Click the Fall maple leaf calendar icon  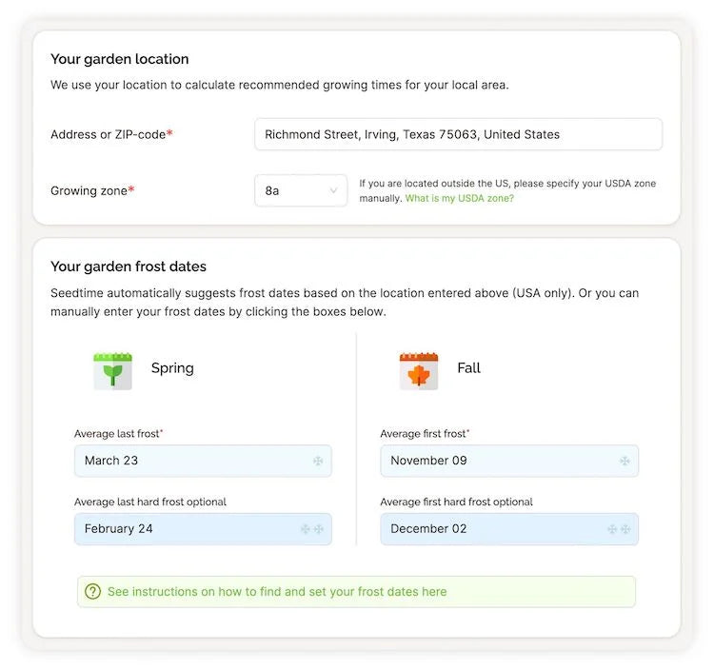coord(419,370)
